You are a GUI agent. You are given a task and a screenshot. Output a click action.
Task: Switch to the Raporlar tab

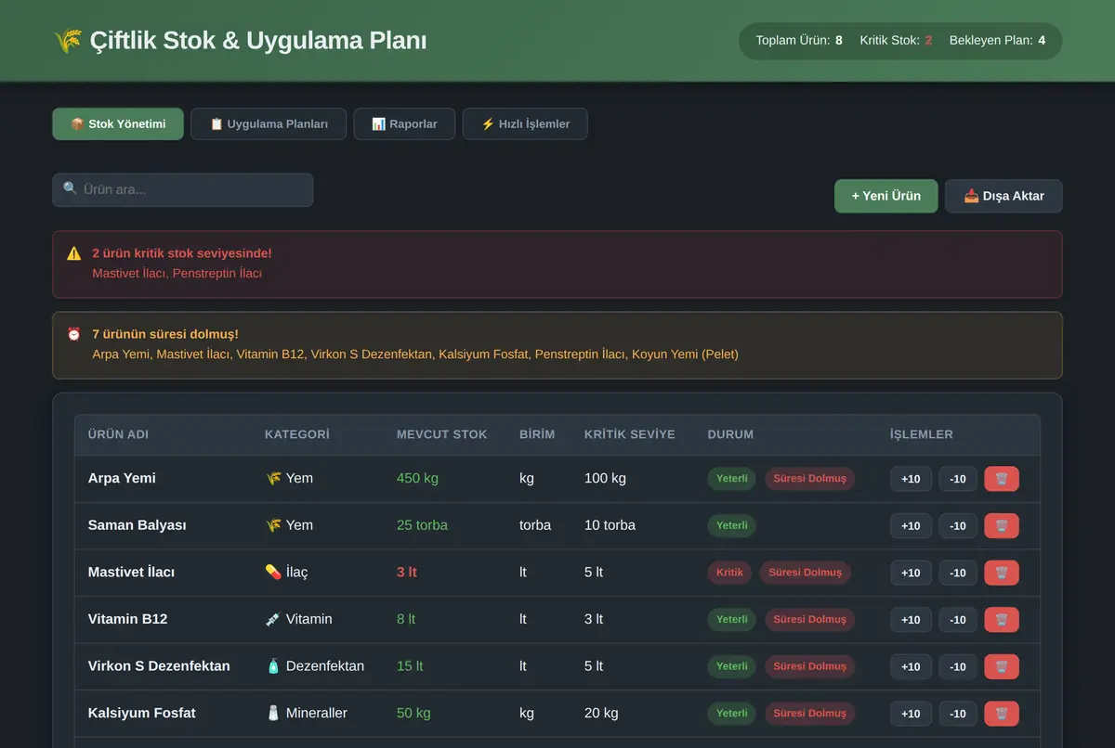404,124
